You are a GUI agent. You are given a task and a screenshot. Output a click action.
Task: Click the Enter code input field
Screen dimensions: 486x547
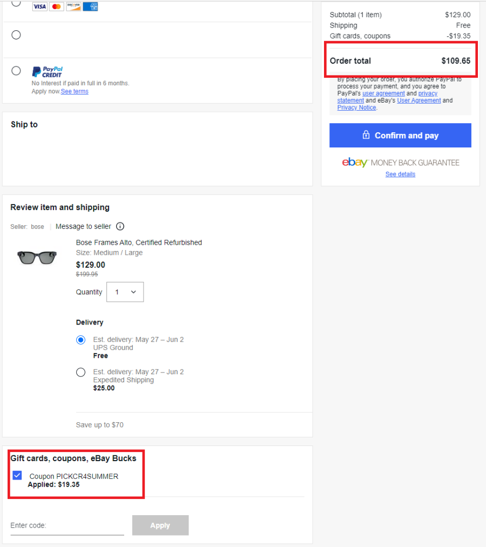point(67,525)
